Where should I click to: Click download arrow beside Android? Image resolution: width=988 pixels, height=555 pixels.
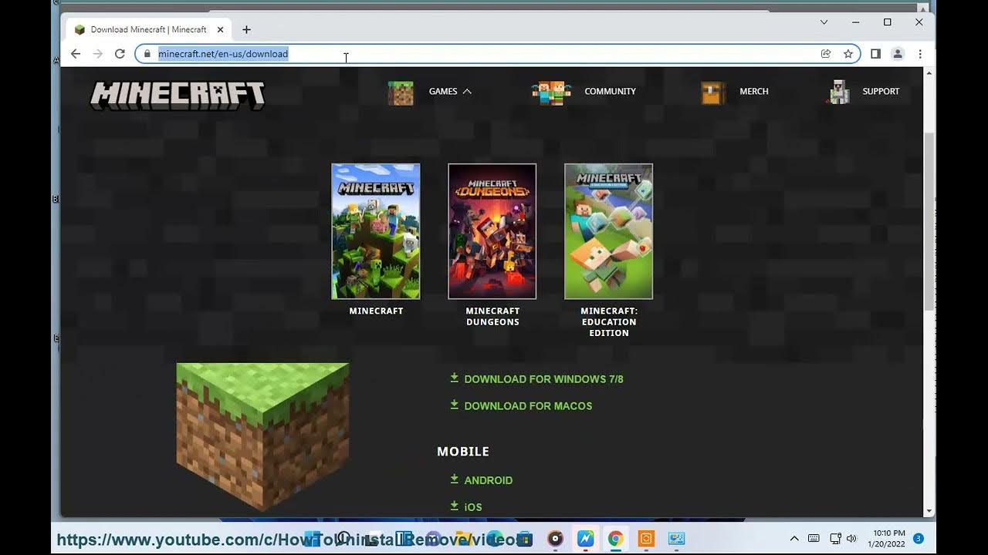point(455,479)
